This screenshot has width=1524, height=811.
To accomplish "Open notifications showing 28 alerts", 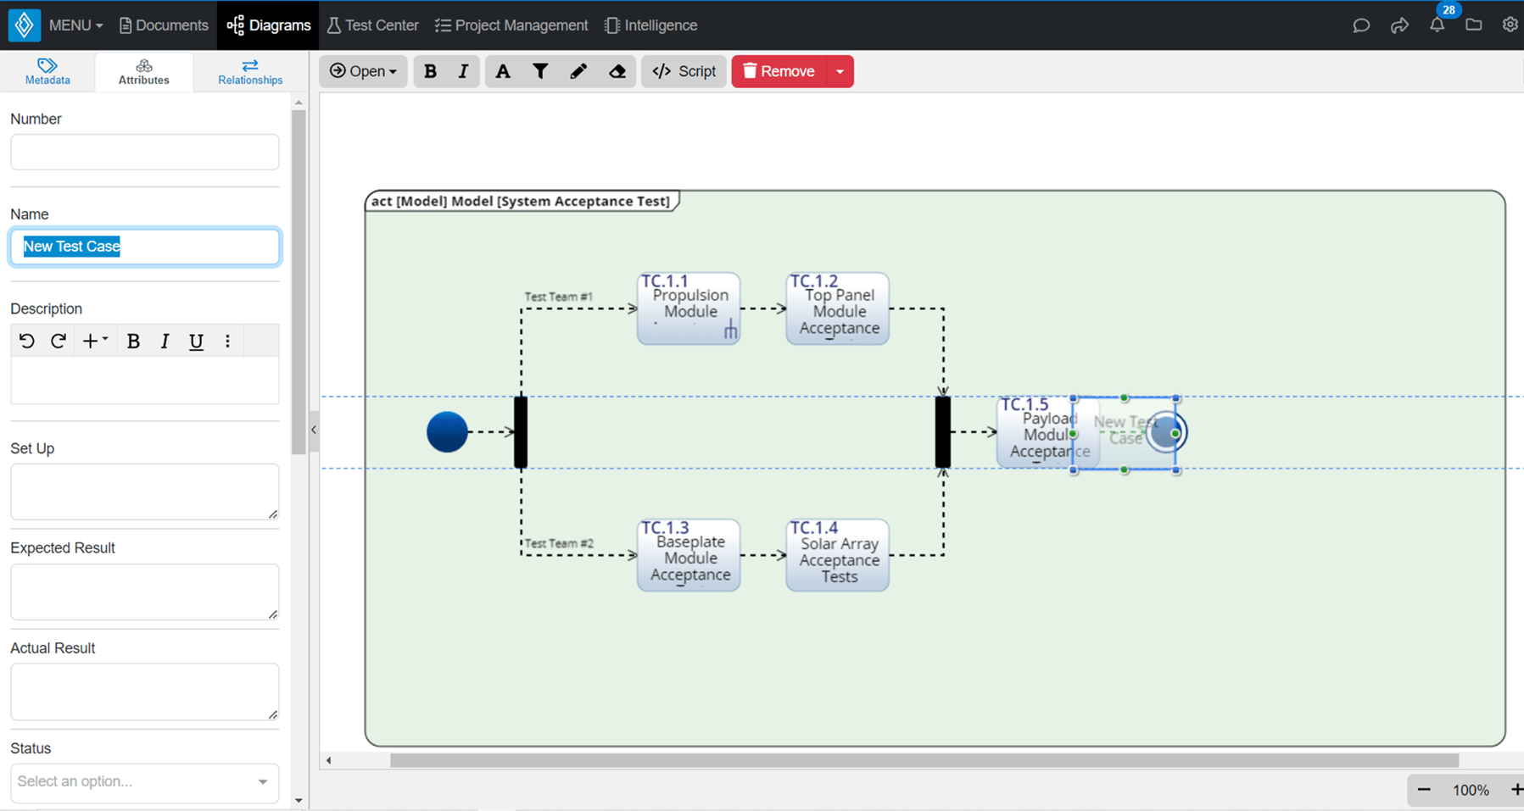I will tap(1436, 25).
